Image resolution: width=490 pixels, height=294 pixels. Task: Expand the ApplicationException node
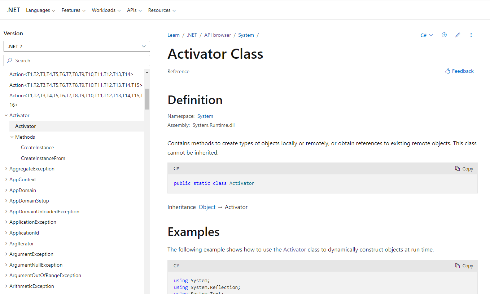click(6, 222)
